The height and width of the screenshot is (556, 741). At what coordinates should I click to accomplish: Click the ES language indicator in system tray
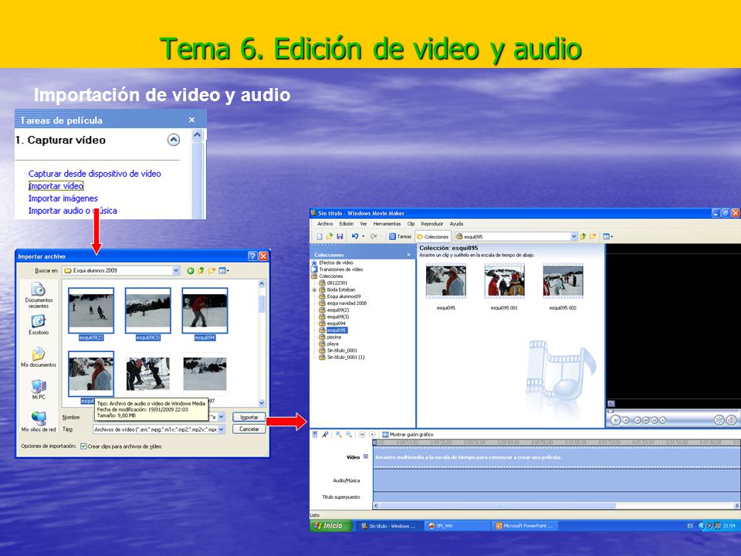pyautogui.click(x=690, y=526)
